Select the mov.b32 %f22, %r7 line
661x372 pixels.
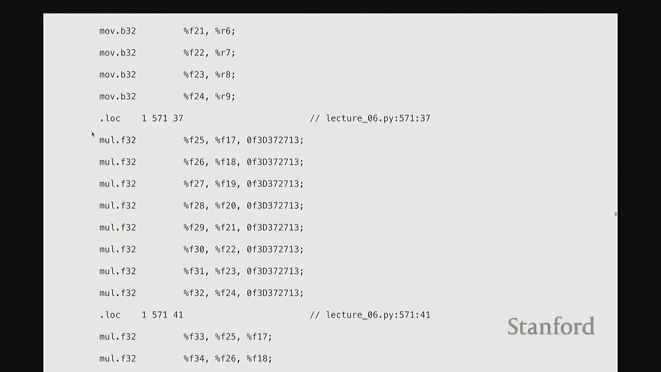tap(167, 53)
